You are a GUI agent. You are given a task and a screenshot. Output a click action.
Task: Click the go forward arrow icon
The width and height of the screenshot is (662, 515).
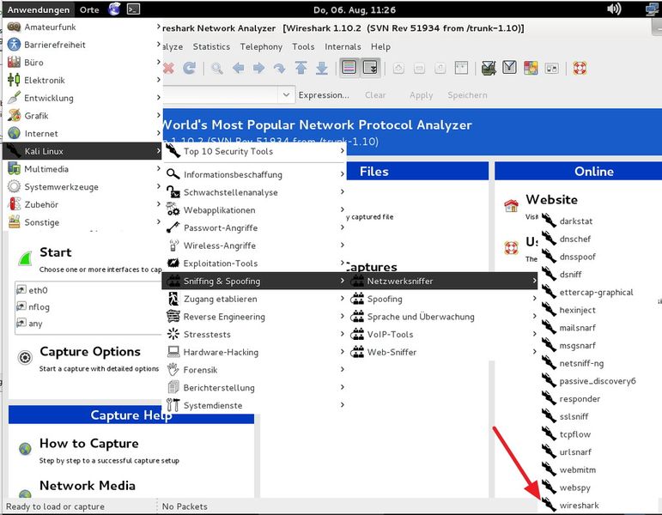(258, 68)
